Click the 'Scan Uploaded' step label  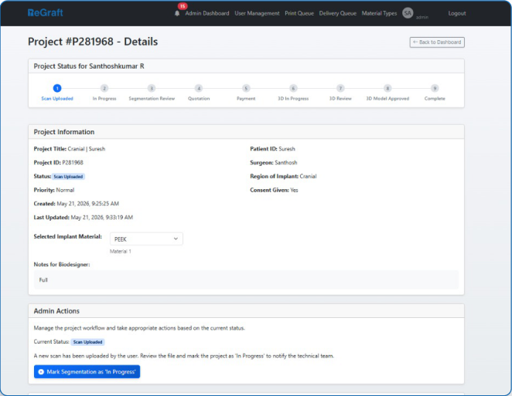click(57, 99)
